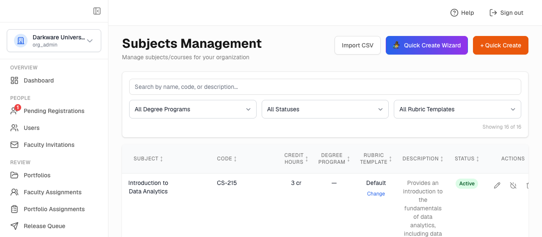Screen dimensions: 542x237
Task: Click the Pending Registrations user icon
Action: [x=14, y=111]
